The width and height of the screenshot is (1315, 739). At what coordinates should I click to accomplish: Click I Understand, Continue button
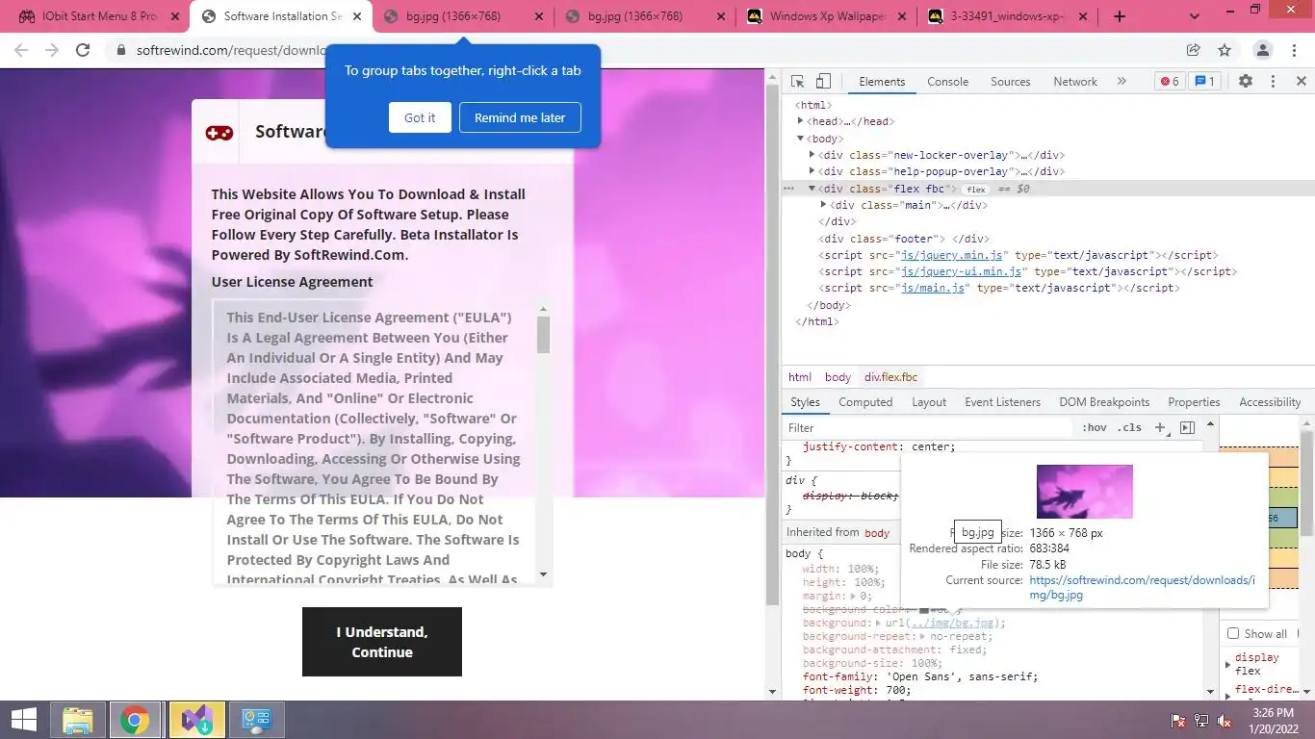[382, 642]
